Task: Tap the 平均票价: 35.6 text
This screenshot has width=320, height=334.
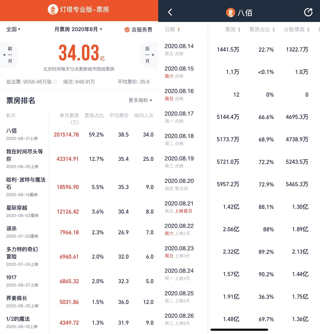Action: coord(134,82)
